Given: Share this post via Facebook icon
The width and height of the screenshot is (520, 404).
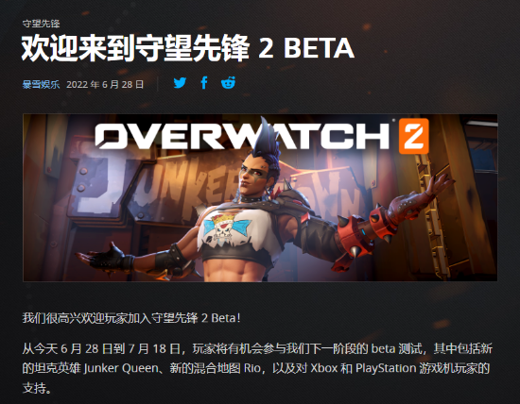Looking at the screenshot, I should coord(204,83).
